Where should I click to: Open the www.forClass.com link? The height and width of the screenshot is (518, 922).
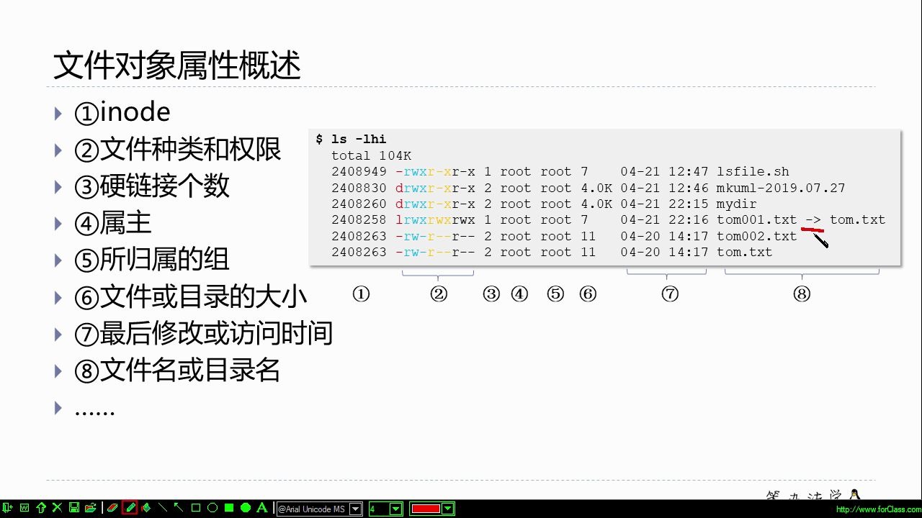coord(878,509)
